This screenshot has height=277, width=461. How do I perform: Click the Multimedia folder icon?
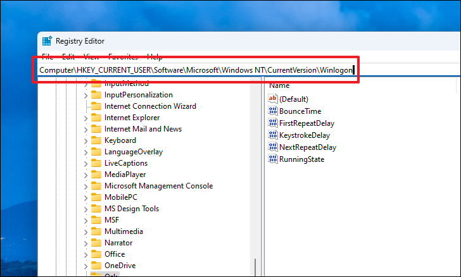tap(96, 231)
